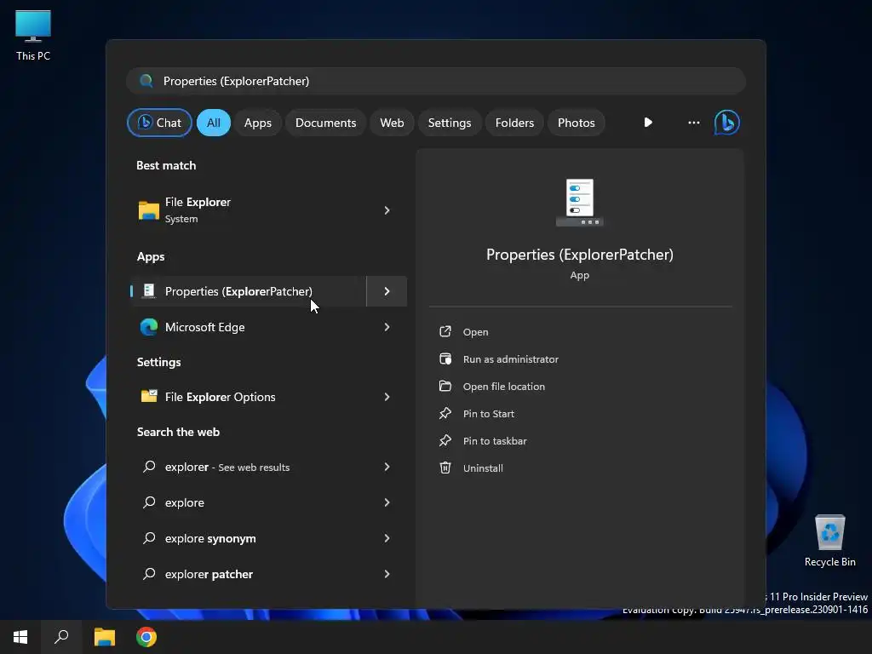Image resolution: width=872 pixels, height=654 pixels.
Task: Click the magnifier icon beside 'explore synonym'
Action: tap(148, 538)
